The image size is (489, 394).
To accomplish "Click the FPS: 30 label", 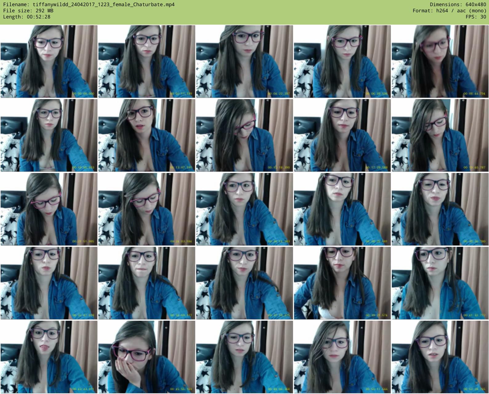I will (476, 17).
